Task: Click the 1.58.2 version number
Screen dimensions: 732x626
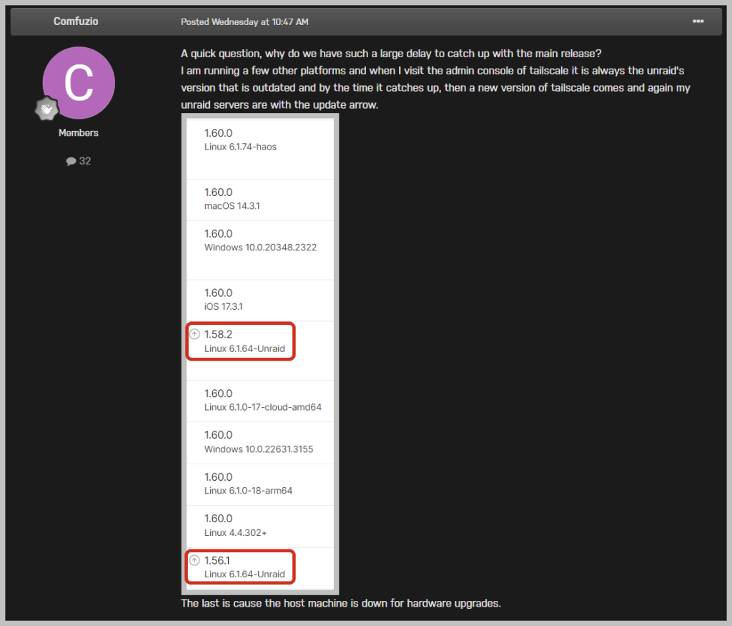Action: (x=218, y=335)
